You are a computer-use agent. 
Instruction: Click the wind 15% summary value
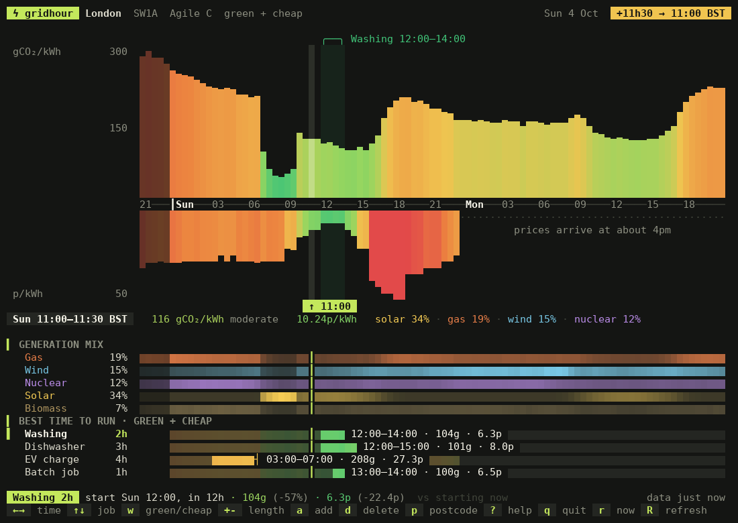point(532,319)
